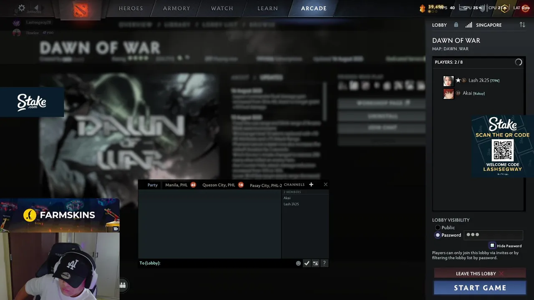Click the Dota 2 logo home button
Viewport: 534px width, 300px height.
(x=81, y=10)
